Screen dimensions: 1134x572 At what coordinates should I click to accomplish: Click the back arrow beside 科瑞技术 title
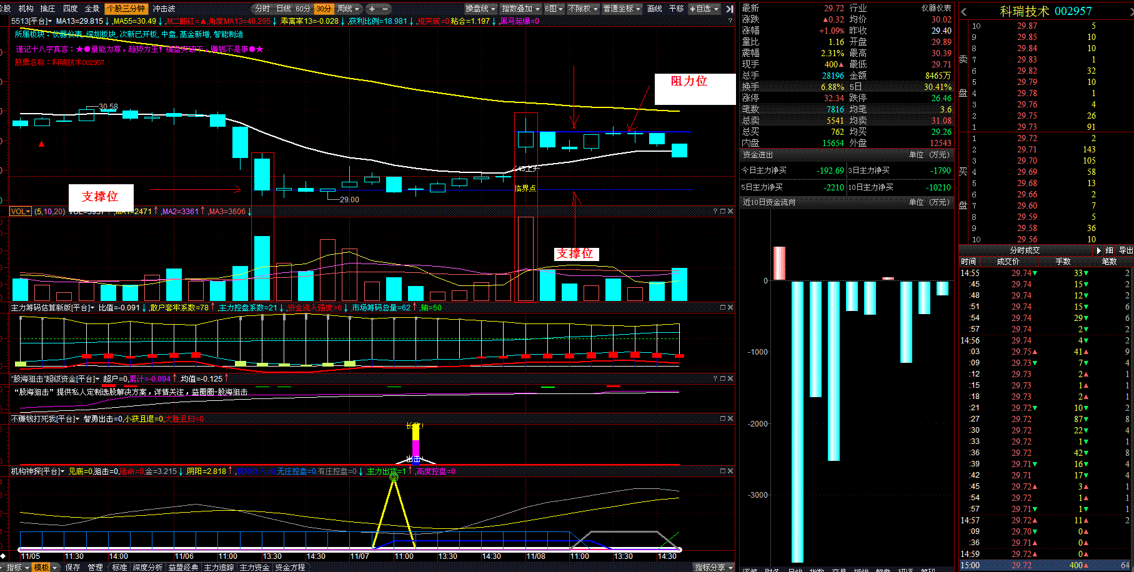(963, 11)
